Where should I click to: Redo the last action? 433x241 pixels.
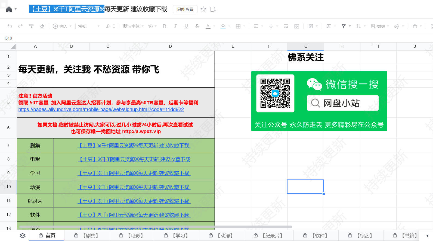(x=20, y=26)
